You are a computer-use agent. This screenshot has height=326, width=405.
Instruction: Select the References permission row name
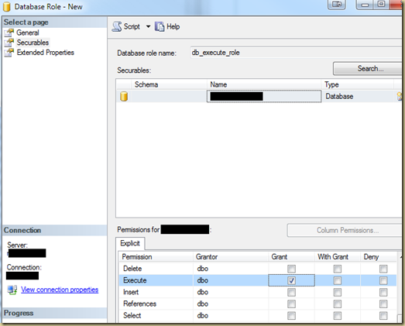click(x=139, y=304)
